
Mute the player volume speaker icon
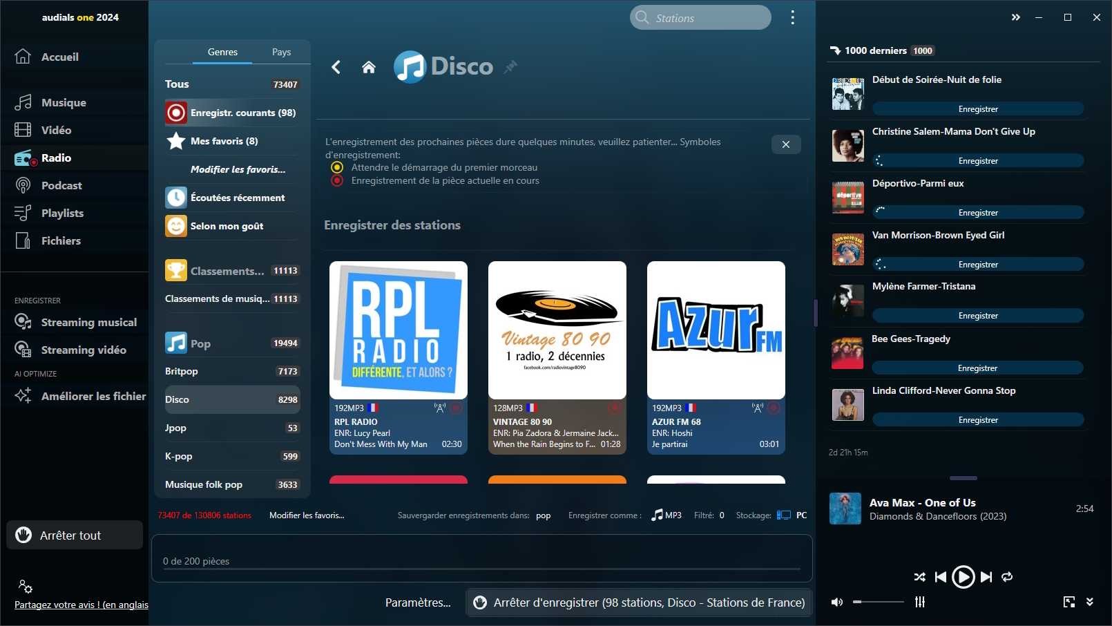click(x=837, y=602)
